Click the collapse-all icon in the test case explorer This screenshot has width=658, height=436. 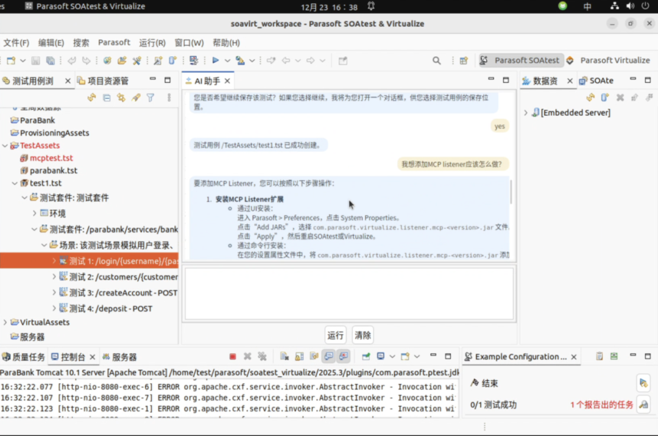(x=107, y=98)
